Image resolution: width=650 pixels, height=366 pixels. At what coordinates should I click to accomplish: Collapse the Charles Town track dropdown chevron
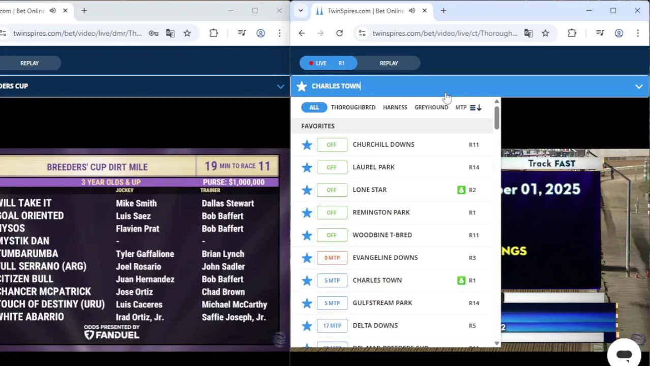[x=639, y=86]
